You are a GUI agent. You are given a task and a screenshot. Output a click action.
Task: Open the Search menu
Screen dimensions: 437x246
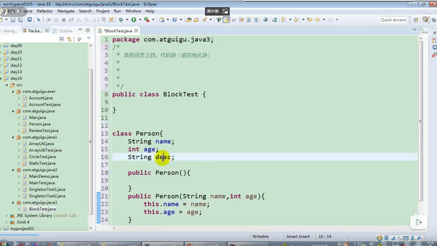pos(85,11)
